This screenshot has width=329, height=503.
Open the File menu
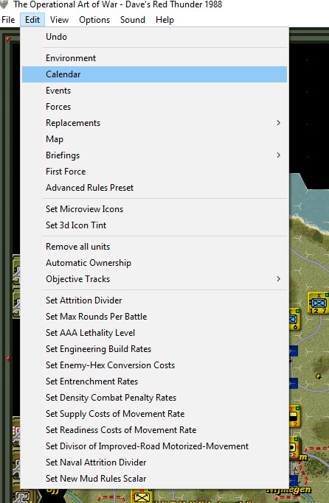point(8,20)
